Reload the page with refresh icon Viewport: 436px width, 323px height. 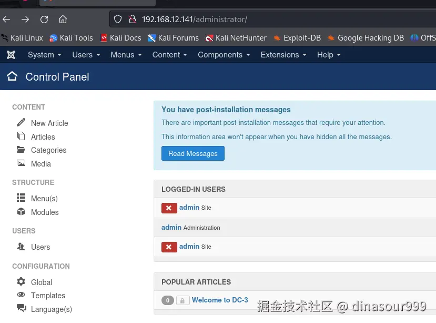44,19
